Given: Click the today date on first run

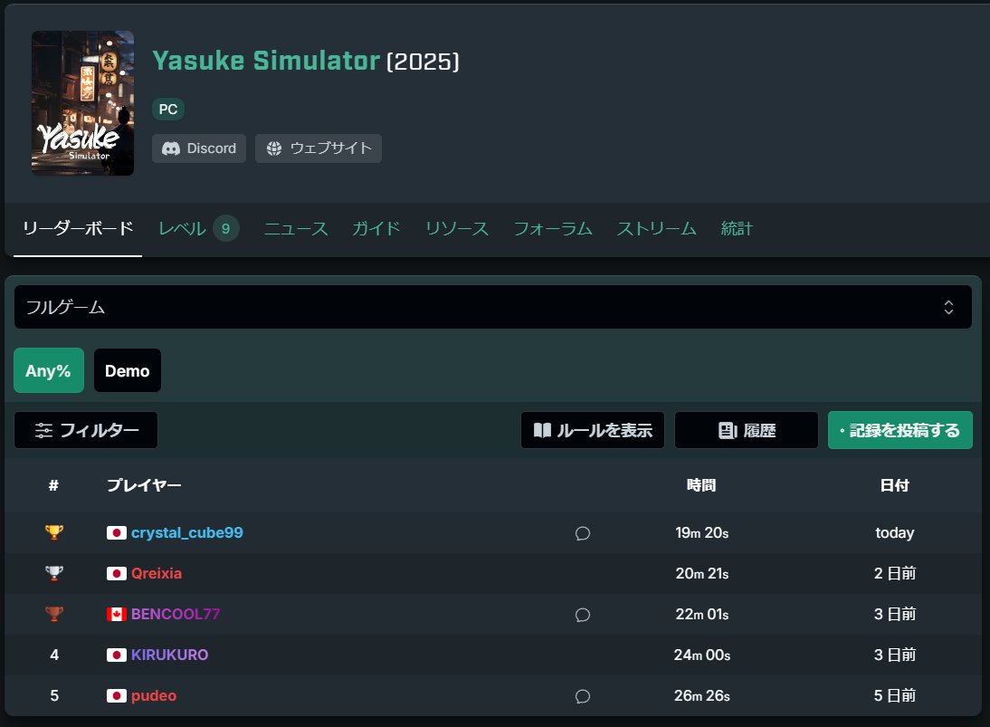Looking at the screenshot, I should coord(895,532).
